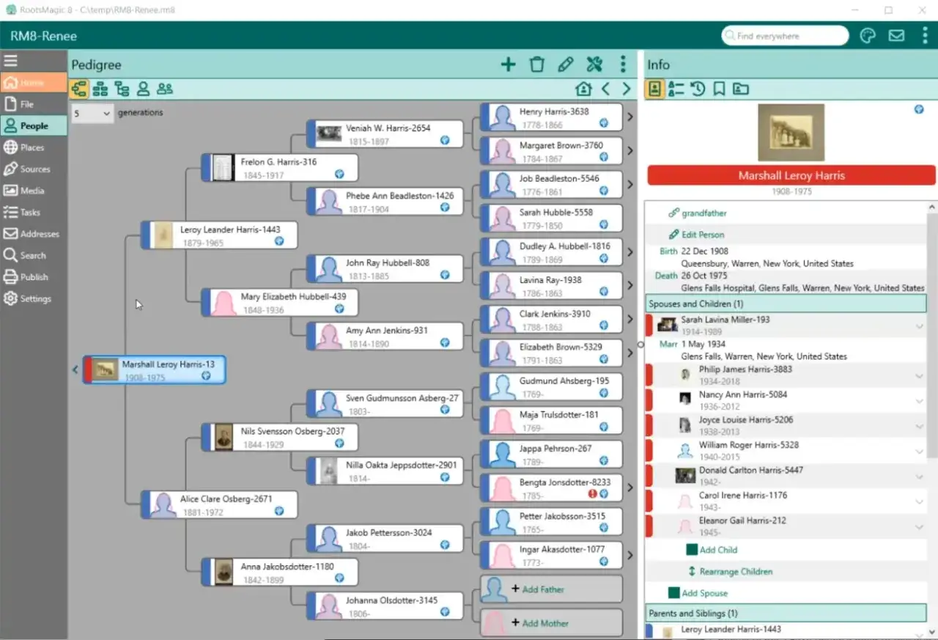Image resolution: width=938 pixels, height=640 pixels.
Task: Open the color theme palette icon
Action: coord(868,36)
